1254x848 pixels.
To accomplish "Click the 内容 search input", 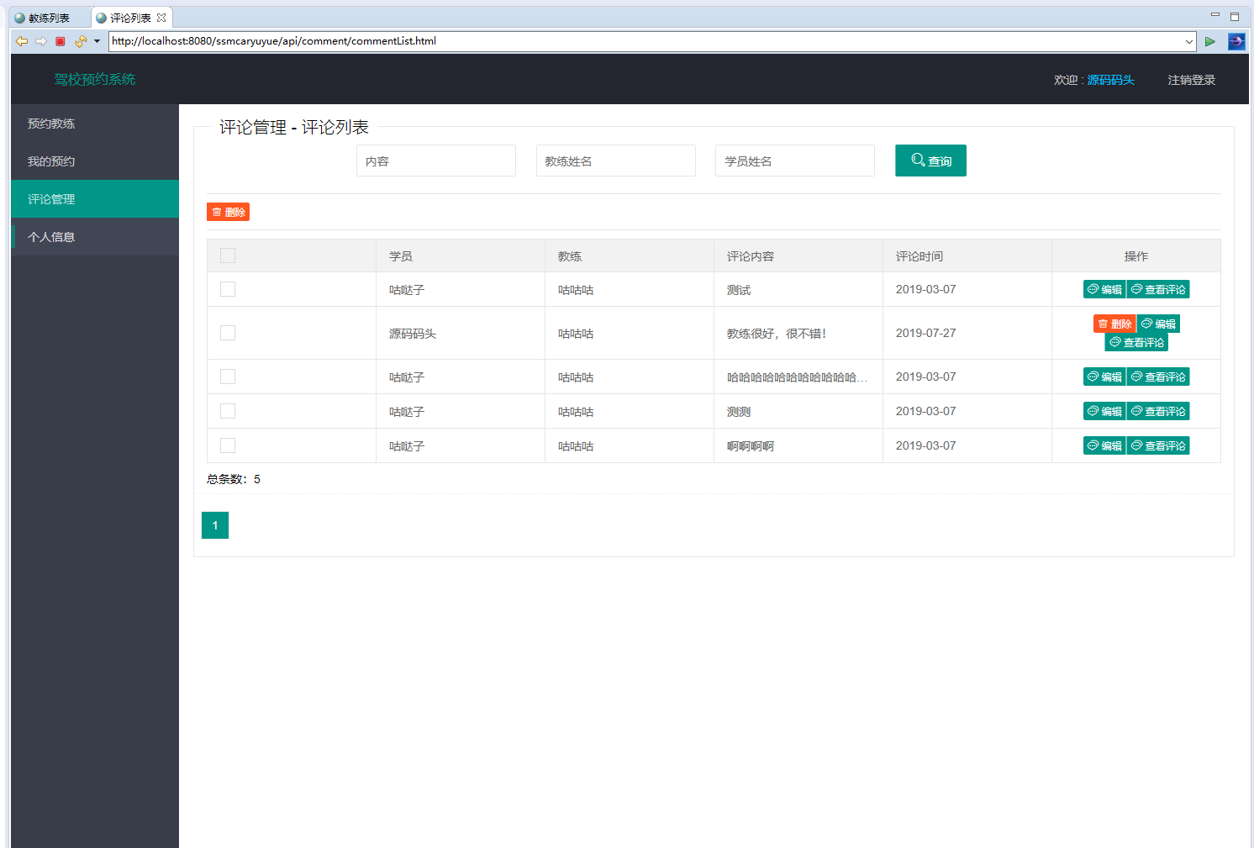I will point(436,161).
